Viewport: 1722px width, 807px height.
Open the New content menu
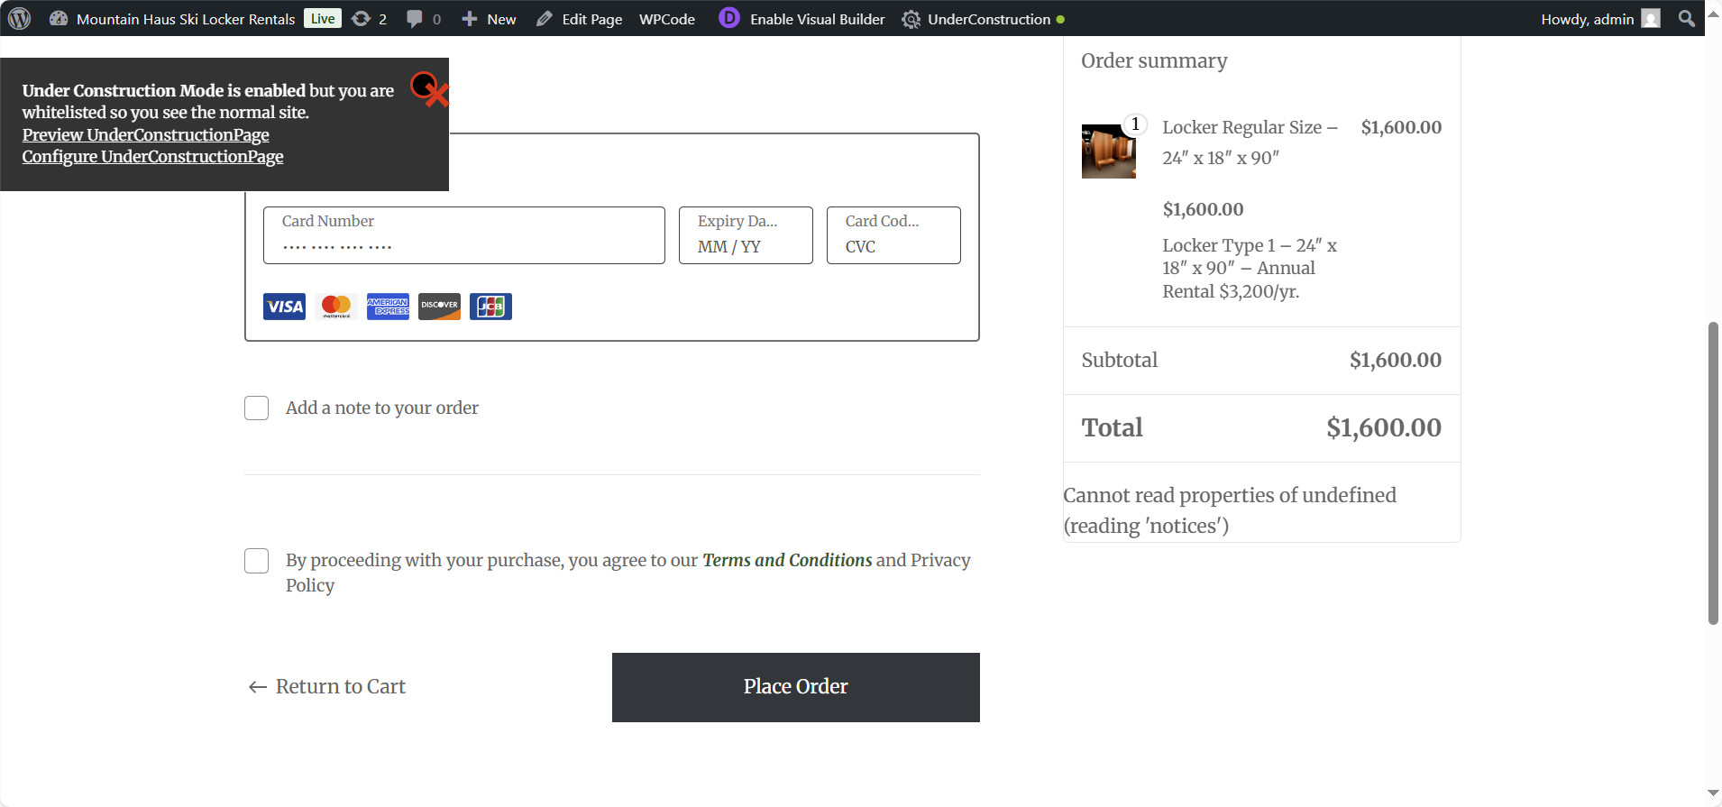tap(489, 19)
